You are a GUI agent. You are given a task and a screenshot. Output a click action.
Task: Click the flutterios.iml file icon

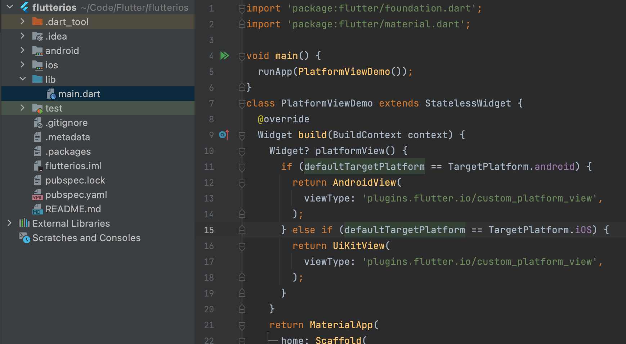(x=38, y=166)
